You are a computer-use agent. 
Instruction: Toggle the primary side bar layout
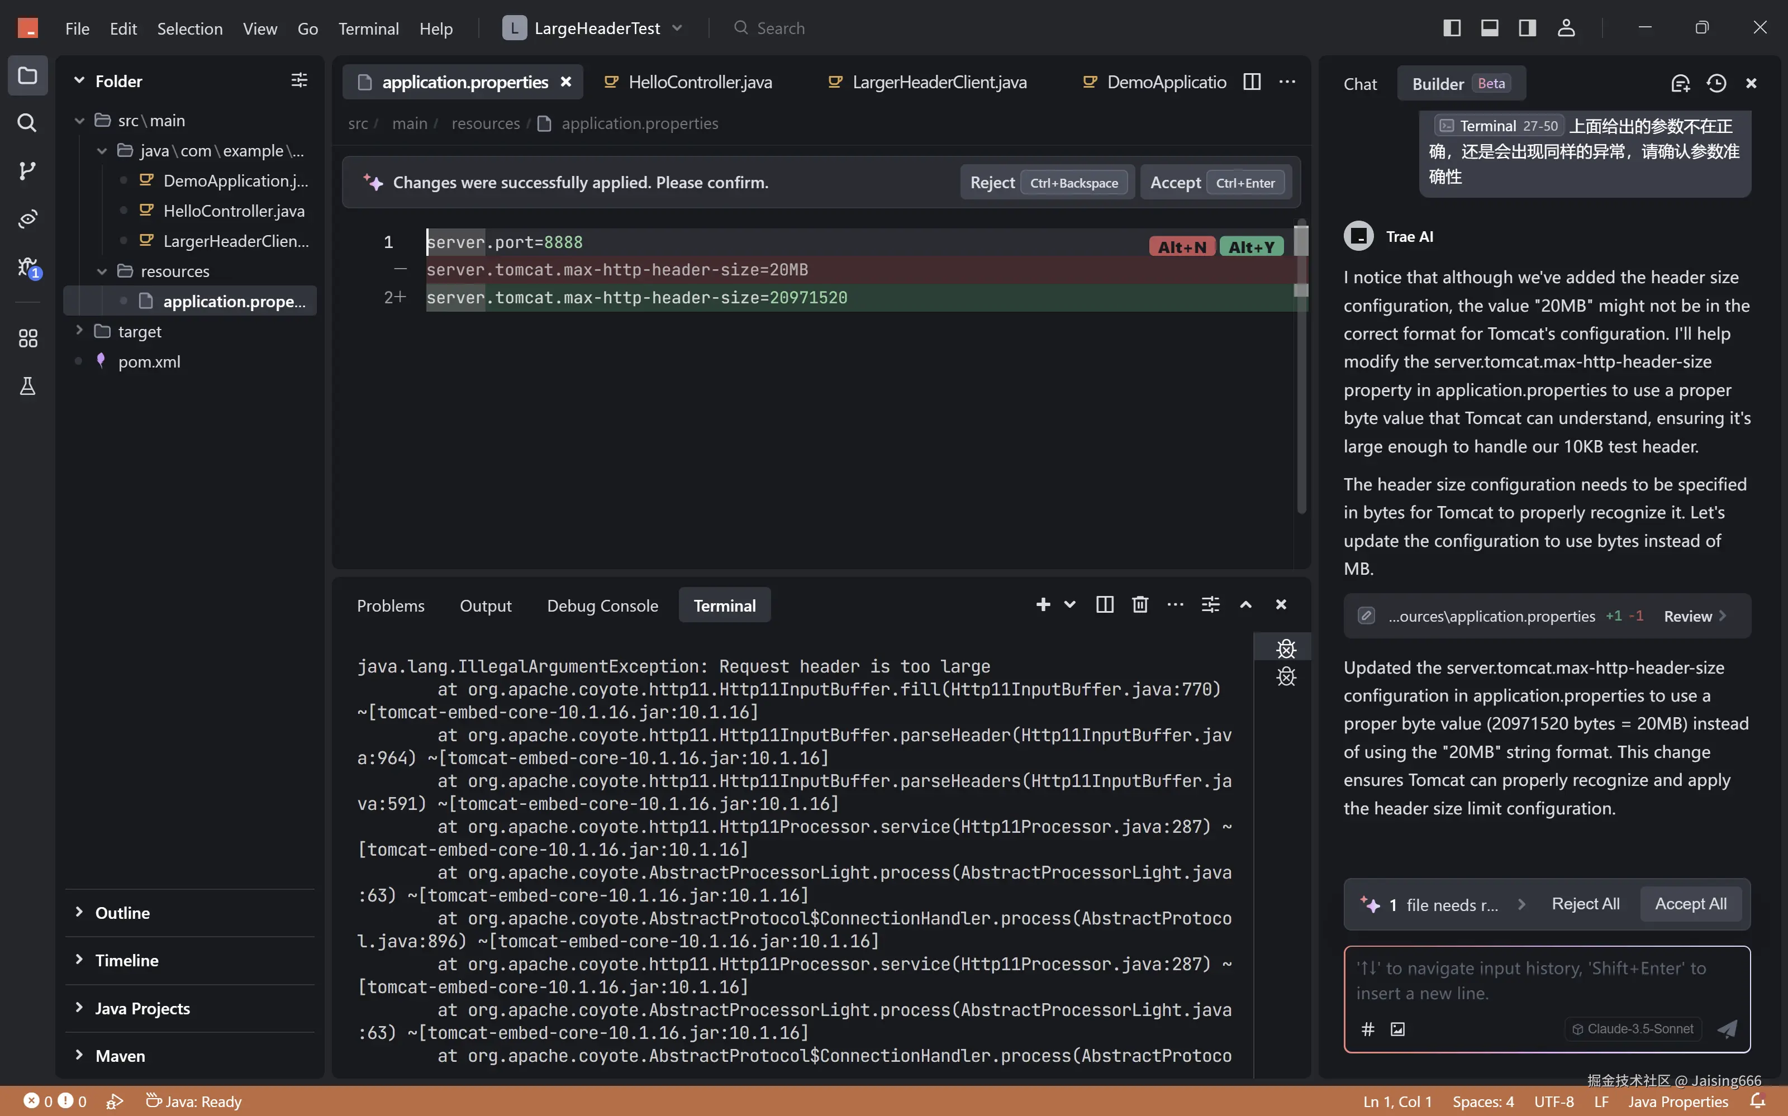(x=1452, y=28)
